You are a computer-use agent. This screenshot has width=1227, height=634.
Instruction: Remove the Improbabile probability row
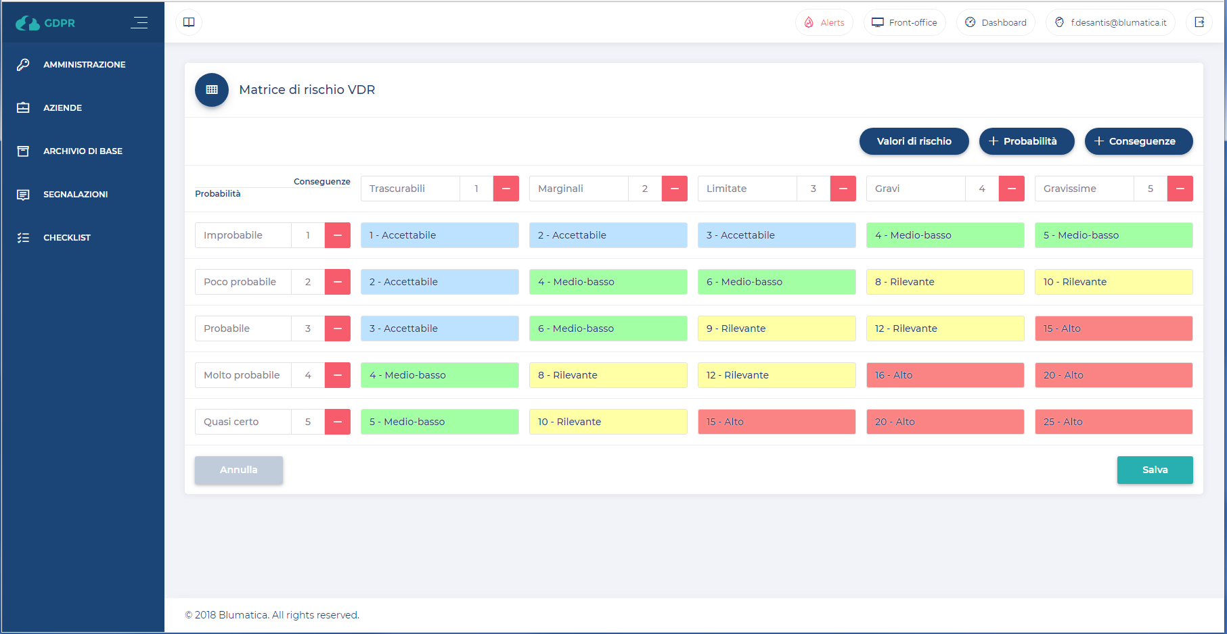337,235
